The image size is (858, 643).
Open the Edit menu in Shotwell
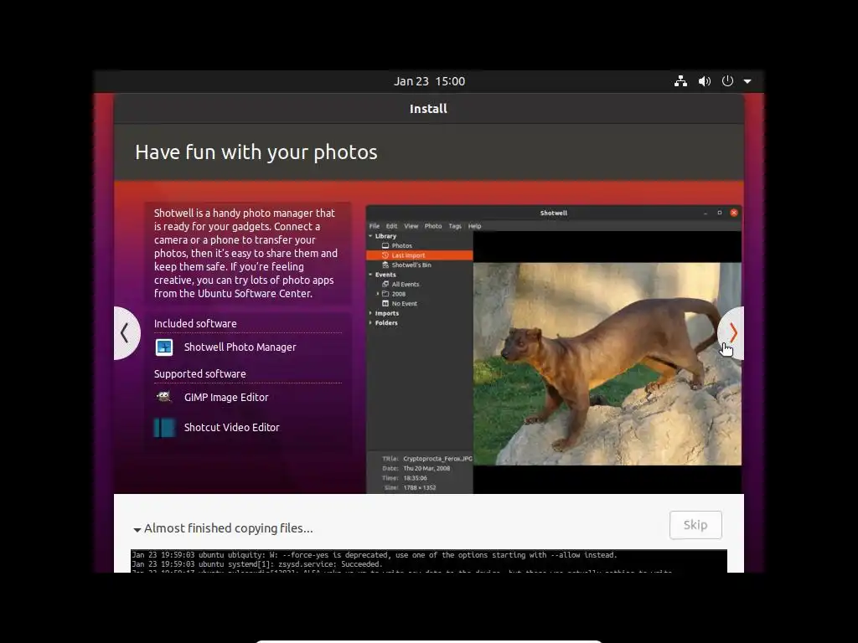[392, 226]
